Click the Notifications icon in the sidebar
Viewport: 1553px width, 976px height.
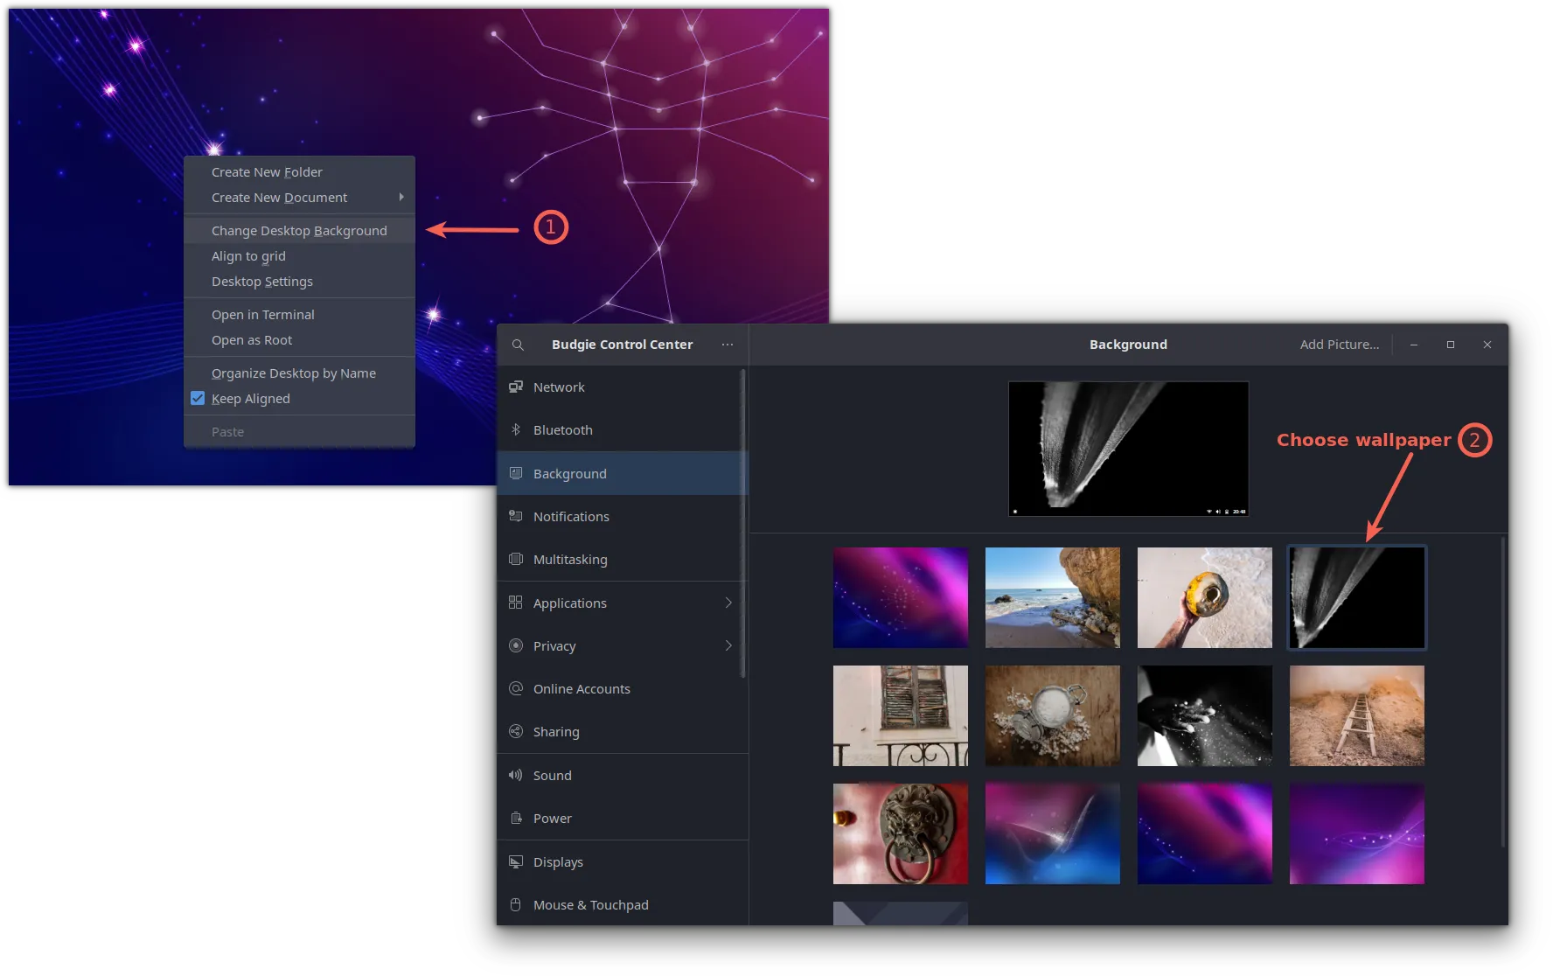[x=516, y=516]
